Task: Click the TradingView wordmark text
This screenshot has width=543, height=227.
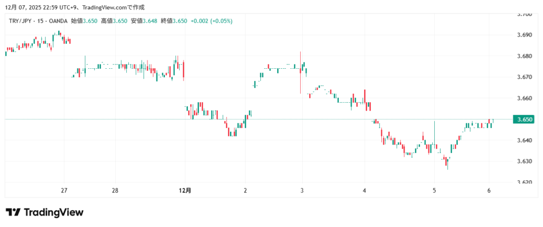Action: coord(53,212)
